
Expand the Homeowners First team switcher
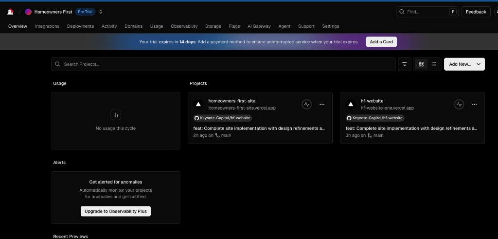pyautogui.click(x=101, y=12)
